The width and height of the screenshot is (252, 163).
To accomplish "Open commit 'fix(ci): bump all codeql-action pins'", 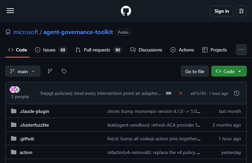I will 154,139.
